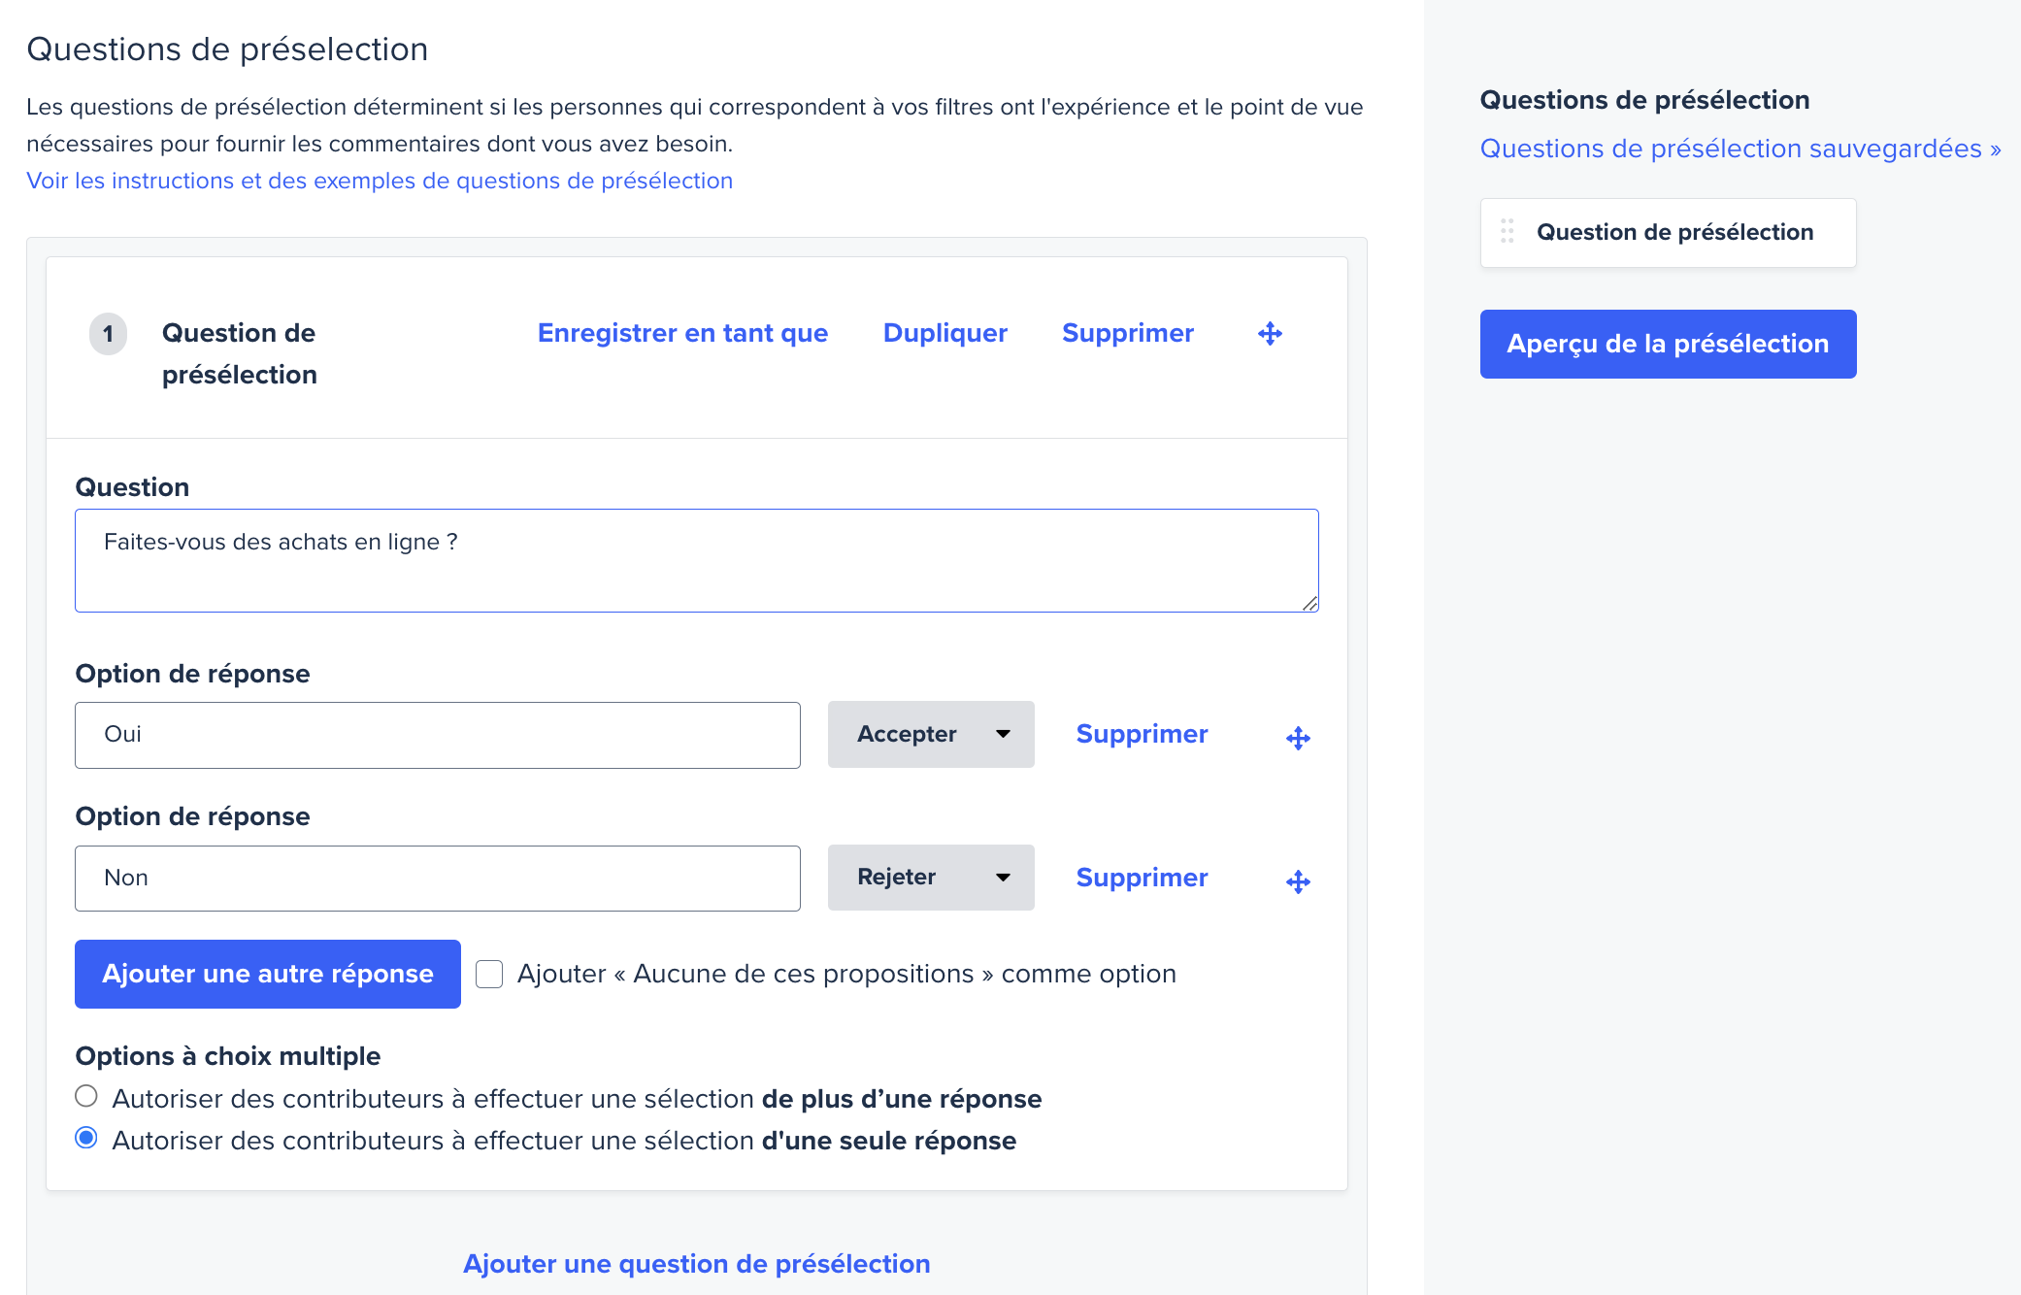Open 'Questions de présélection sauvegardées' link
Viewport: 2021px width, 1295px height.
(x=1740, y=149)
